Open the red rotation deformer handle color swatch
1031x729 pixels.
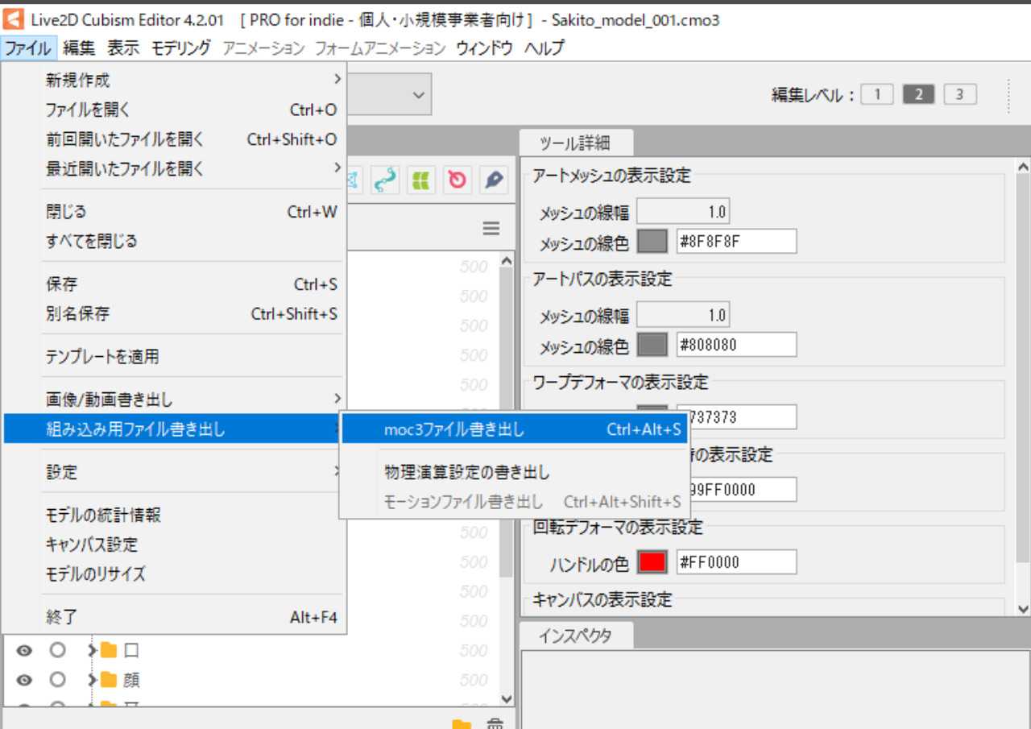click(x=652, y=561)
